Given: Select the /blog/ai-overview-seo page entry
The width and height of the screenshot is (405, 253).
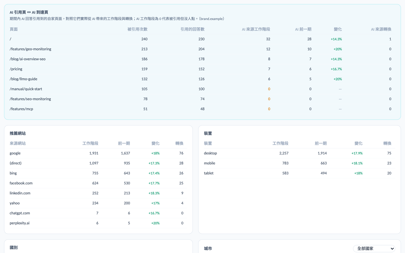Looking at the screenshot, I should point(202,59).
